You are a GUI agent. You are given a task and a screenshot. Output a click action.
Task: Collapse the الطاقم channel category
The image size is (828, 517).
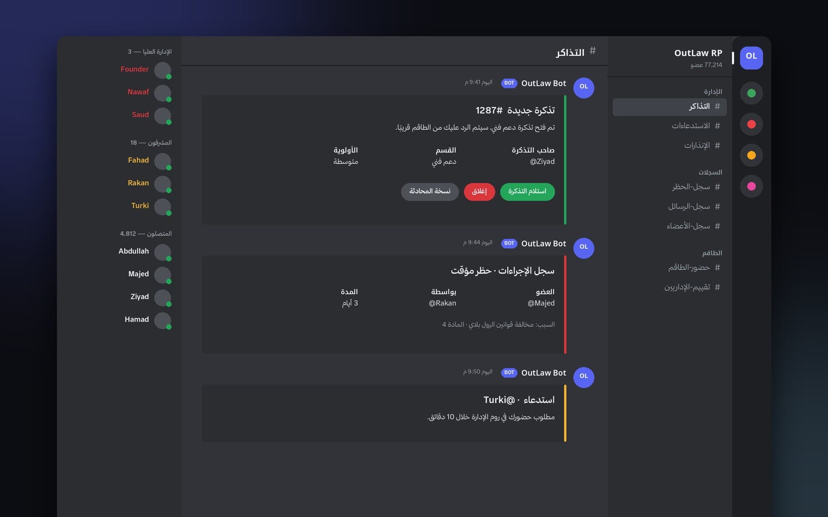click(x=712, y=253)
